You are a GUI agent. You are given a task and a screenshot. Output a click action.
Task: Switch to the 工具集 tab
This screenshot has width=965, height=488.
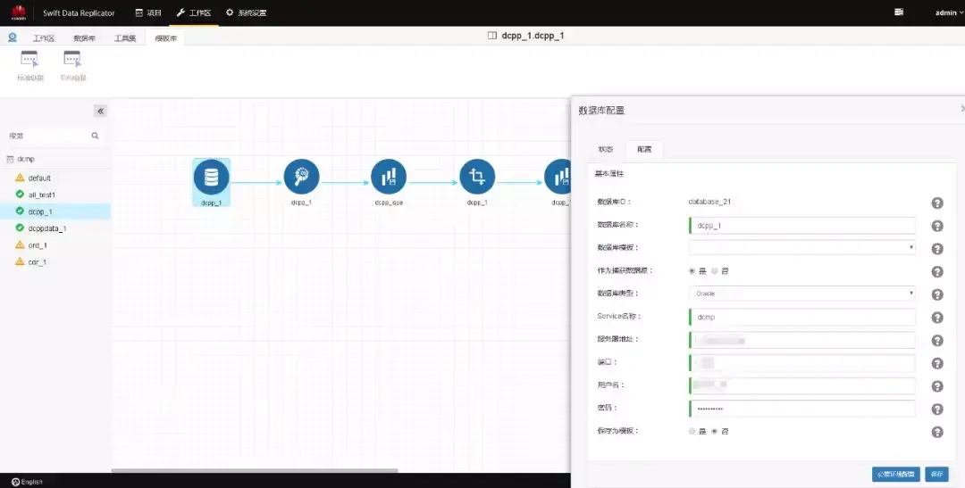[125, 38]
